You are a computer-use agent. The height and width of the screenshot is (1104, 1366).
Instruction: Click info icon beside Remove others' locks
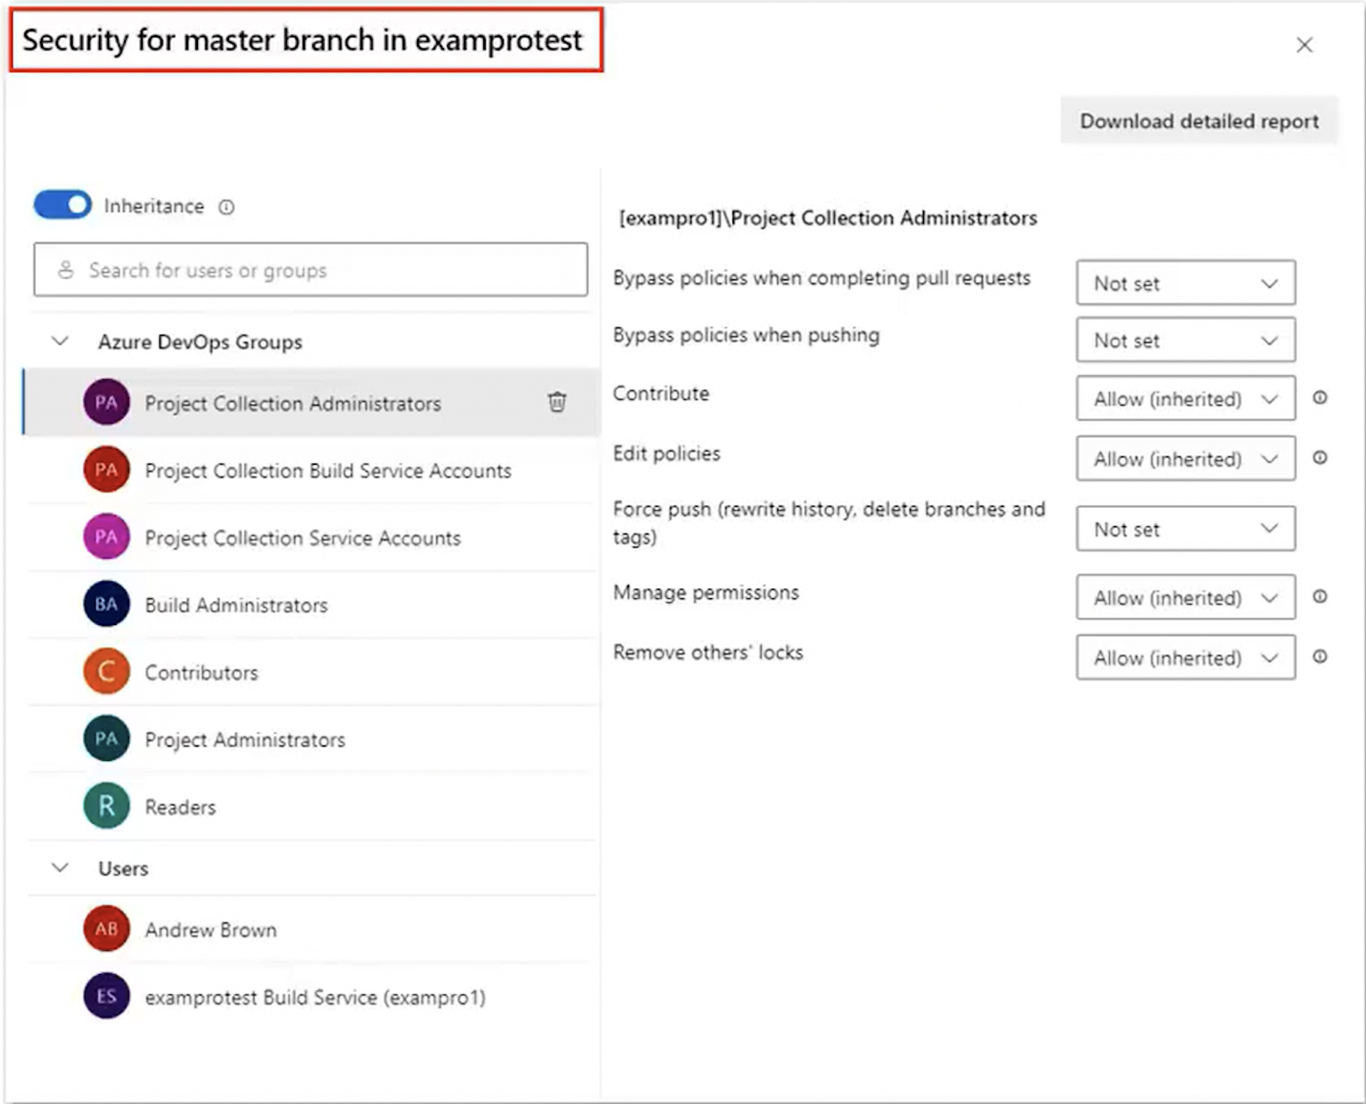(x=1320, y=657)
